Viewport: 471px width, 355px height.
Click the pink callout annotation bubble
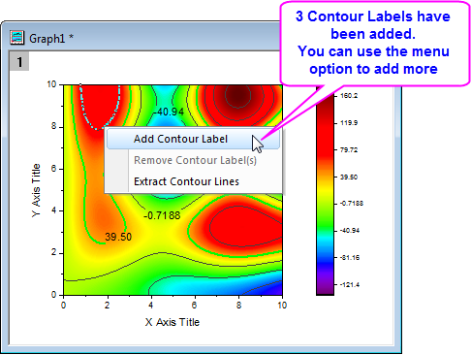[x=374, y=44]
